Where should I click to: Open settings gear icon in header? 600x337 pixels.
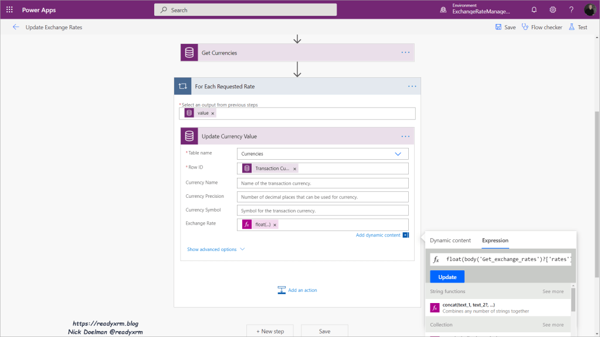coord(552,10)
